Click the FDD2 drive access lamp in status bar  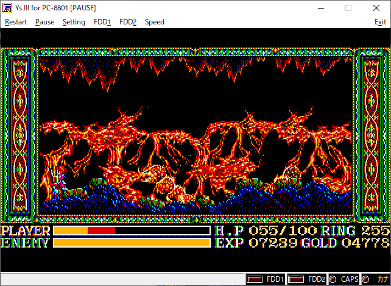point(296,279)
